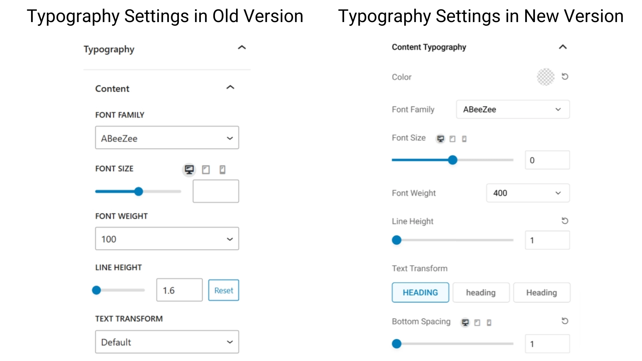Select the mobile icon beside Bottom Spacing

[489, 323]
